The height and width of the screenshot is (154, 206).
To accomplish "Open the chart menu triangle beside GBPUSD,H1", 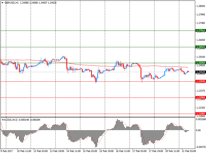I will (x=2, y=3).
